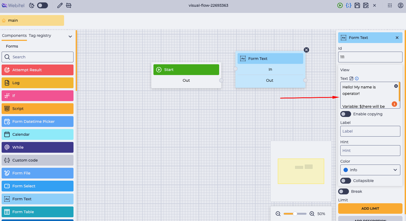This screenshot has height=221, width=406.
Task: Click the pencil edit icon in header
Action: (x=60, y=5)
